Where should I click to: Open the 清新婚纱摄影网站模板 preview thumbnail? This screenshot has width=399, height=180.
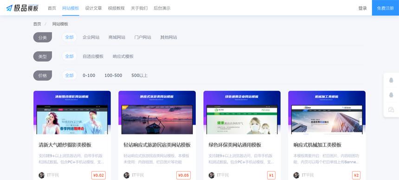72,113
